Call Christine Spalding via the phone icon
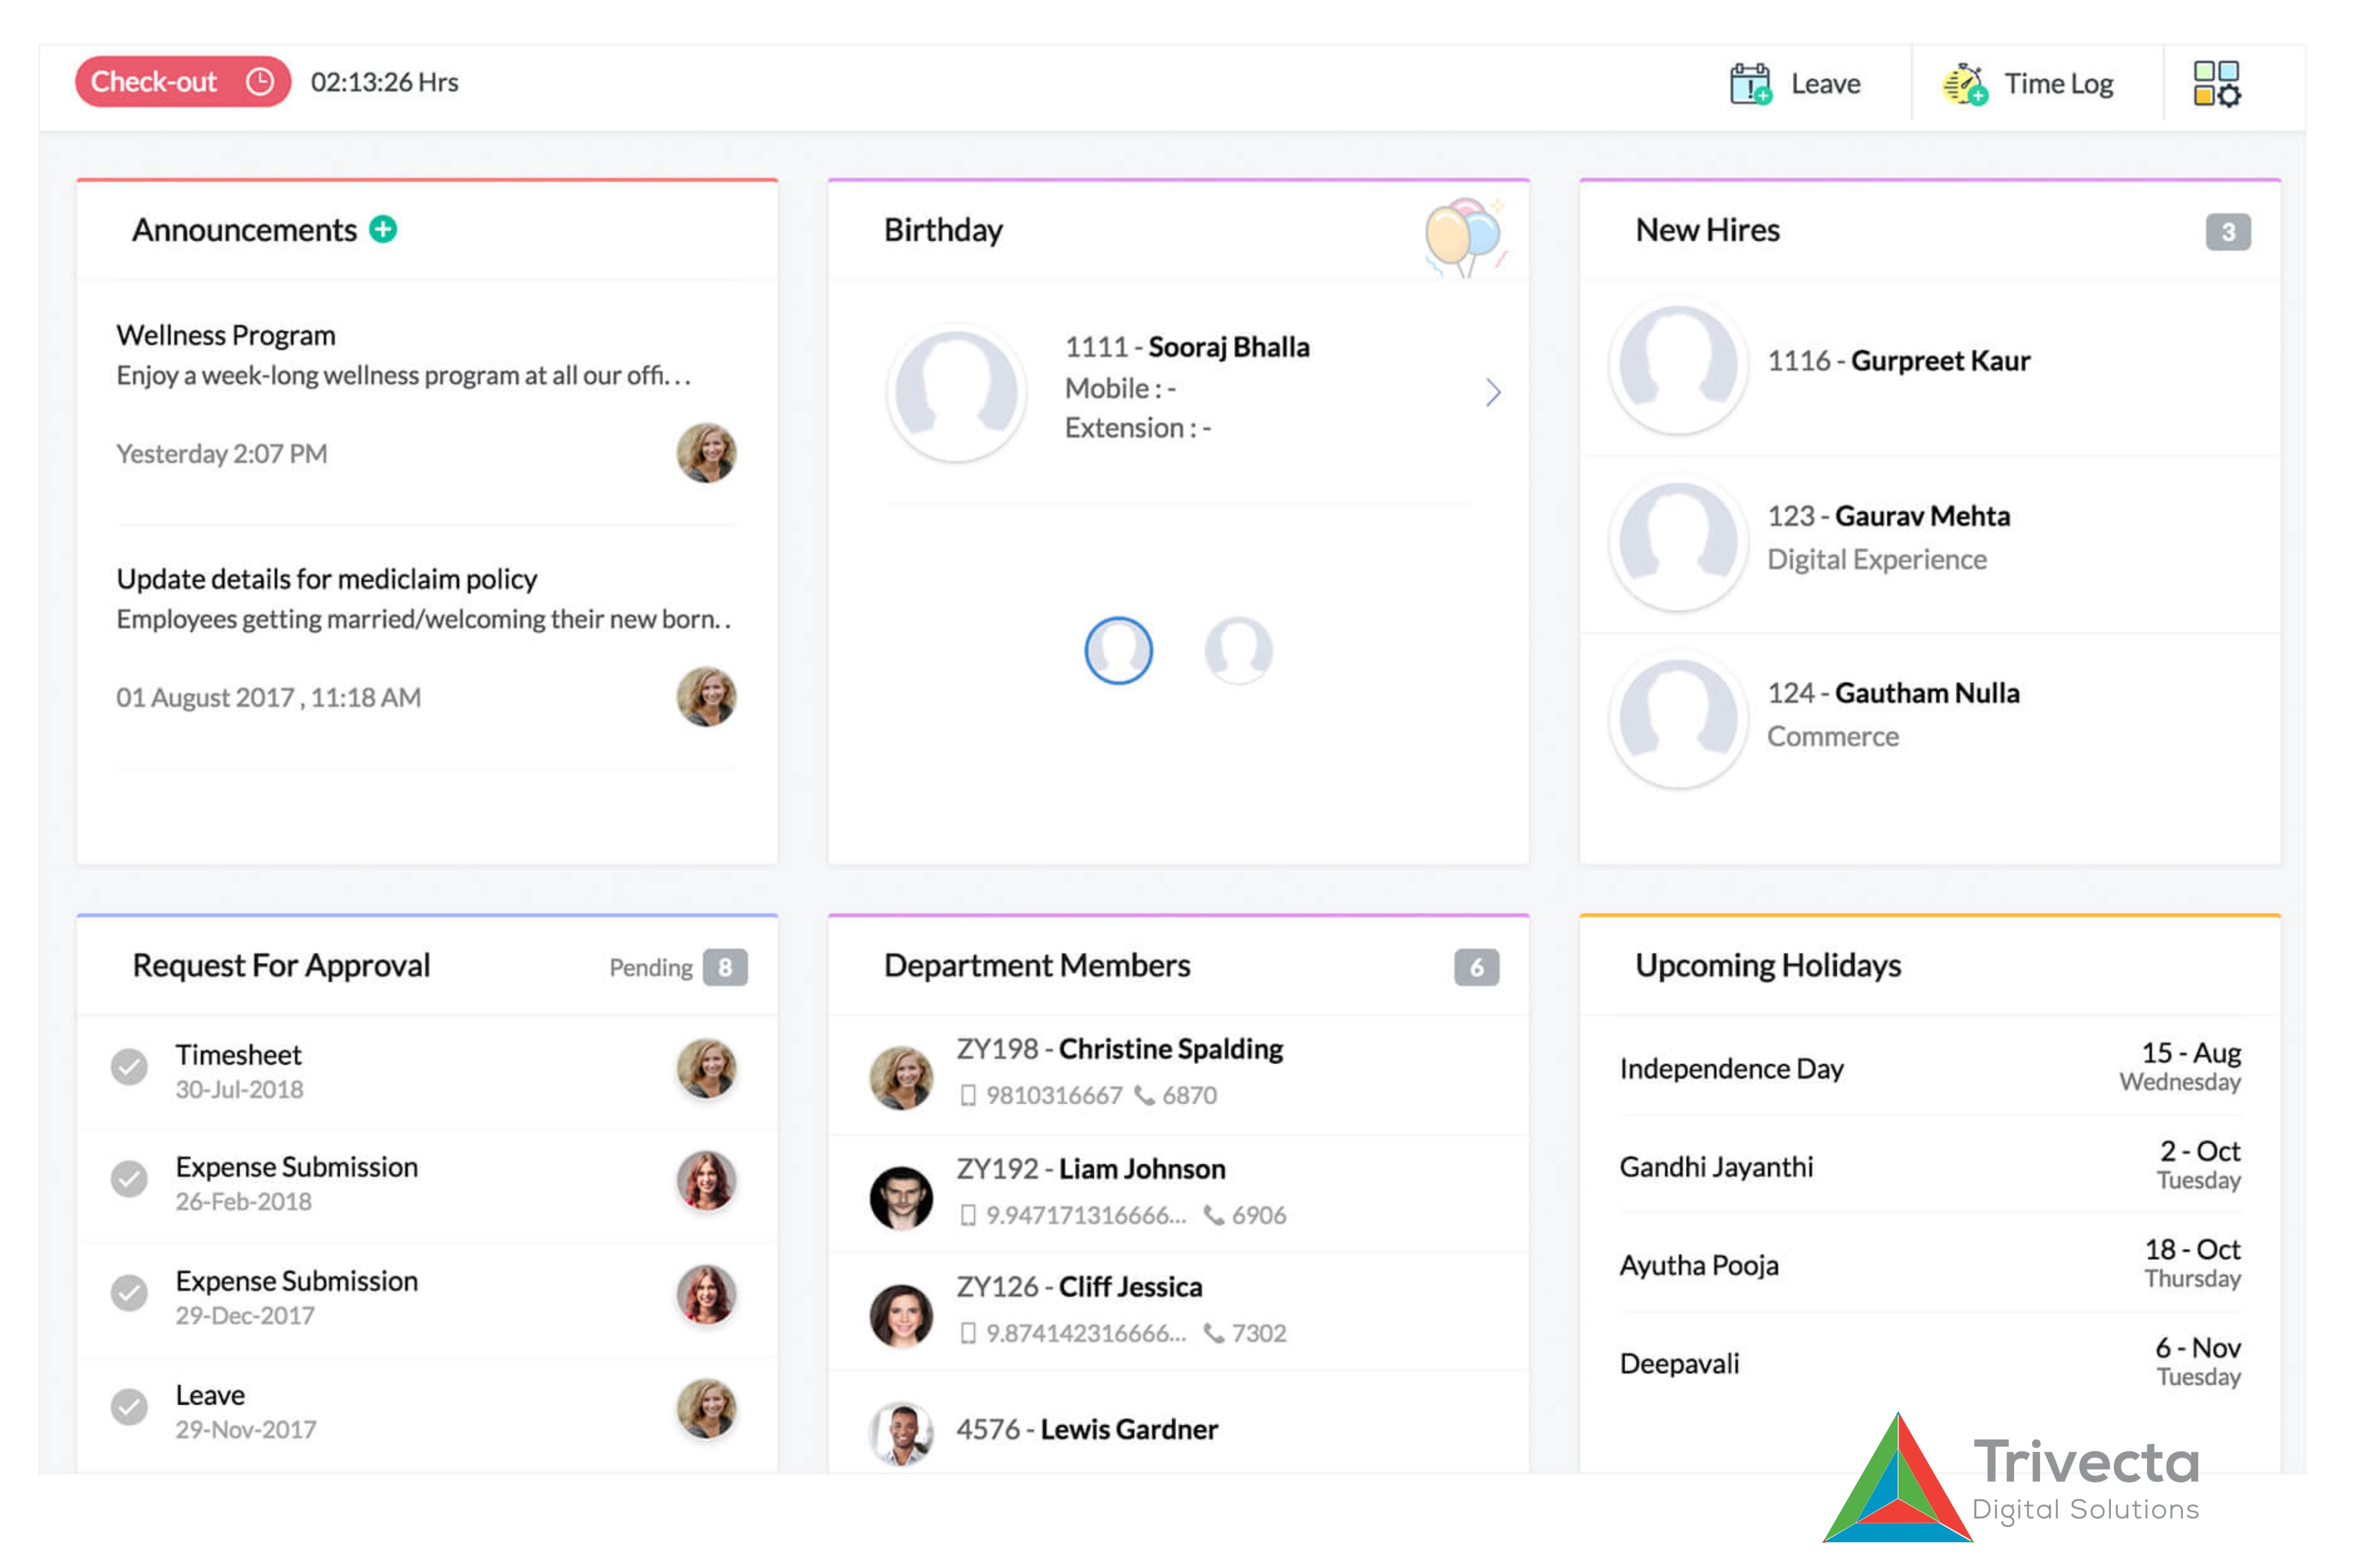2359x1568 pixels. [1145, 1096]
